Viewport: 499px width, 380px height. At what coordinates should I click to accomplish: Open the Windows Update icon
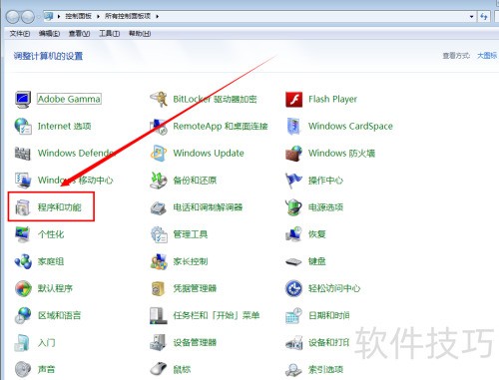[x=159, y=154]
